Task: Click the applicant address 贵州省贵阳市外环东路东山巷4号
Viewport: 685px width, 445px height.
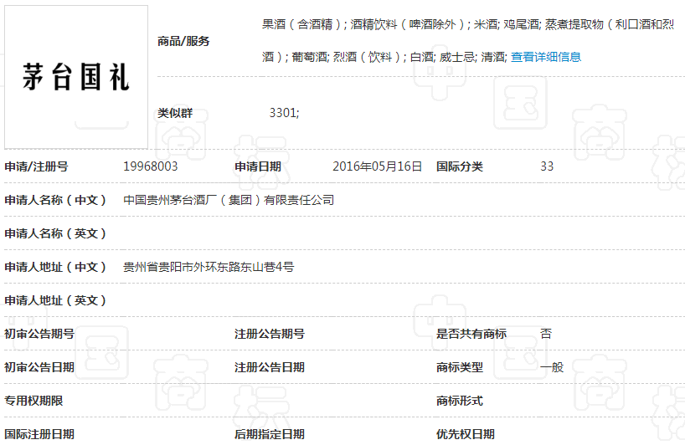Action: click(209, 267)
